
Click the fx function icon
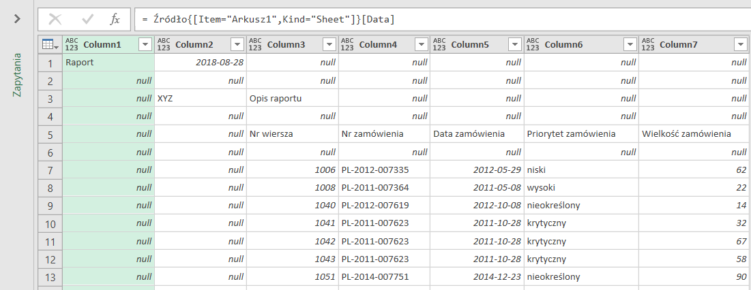coord(115,19)
